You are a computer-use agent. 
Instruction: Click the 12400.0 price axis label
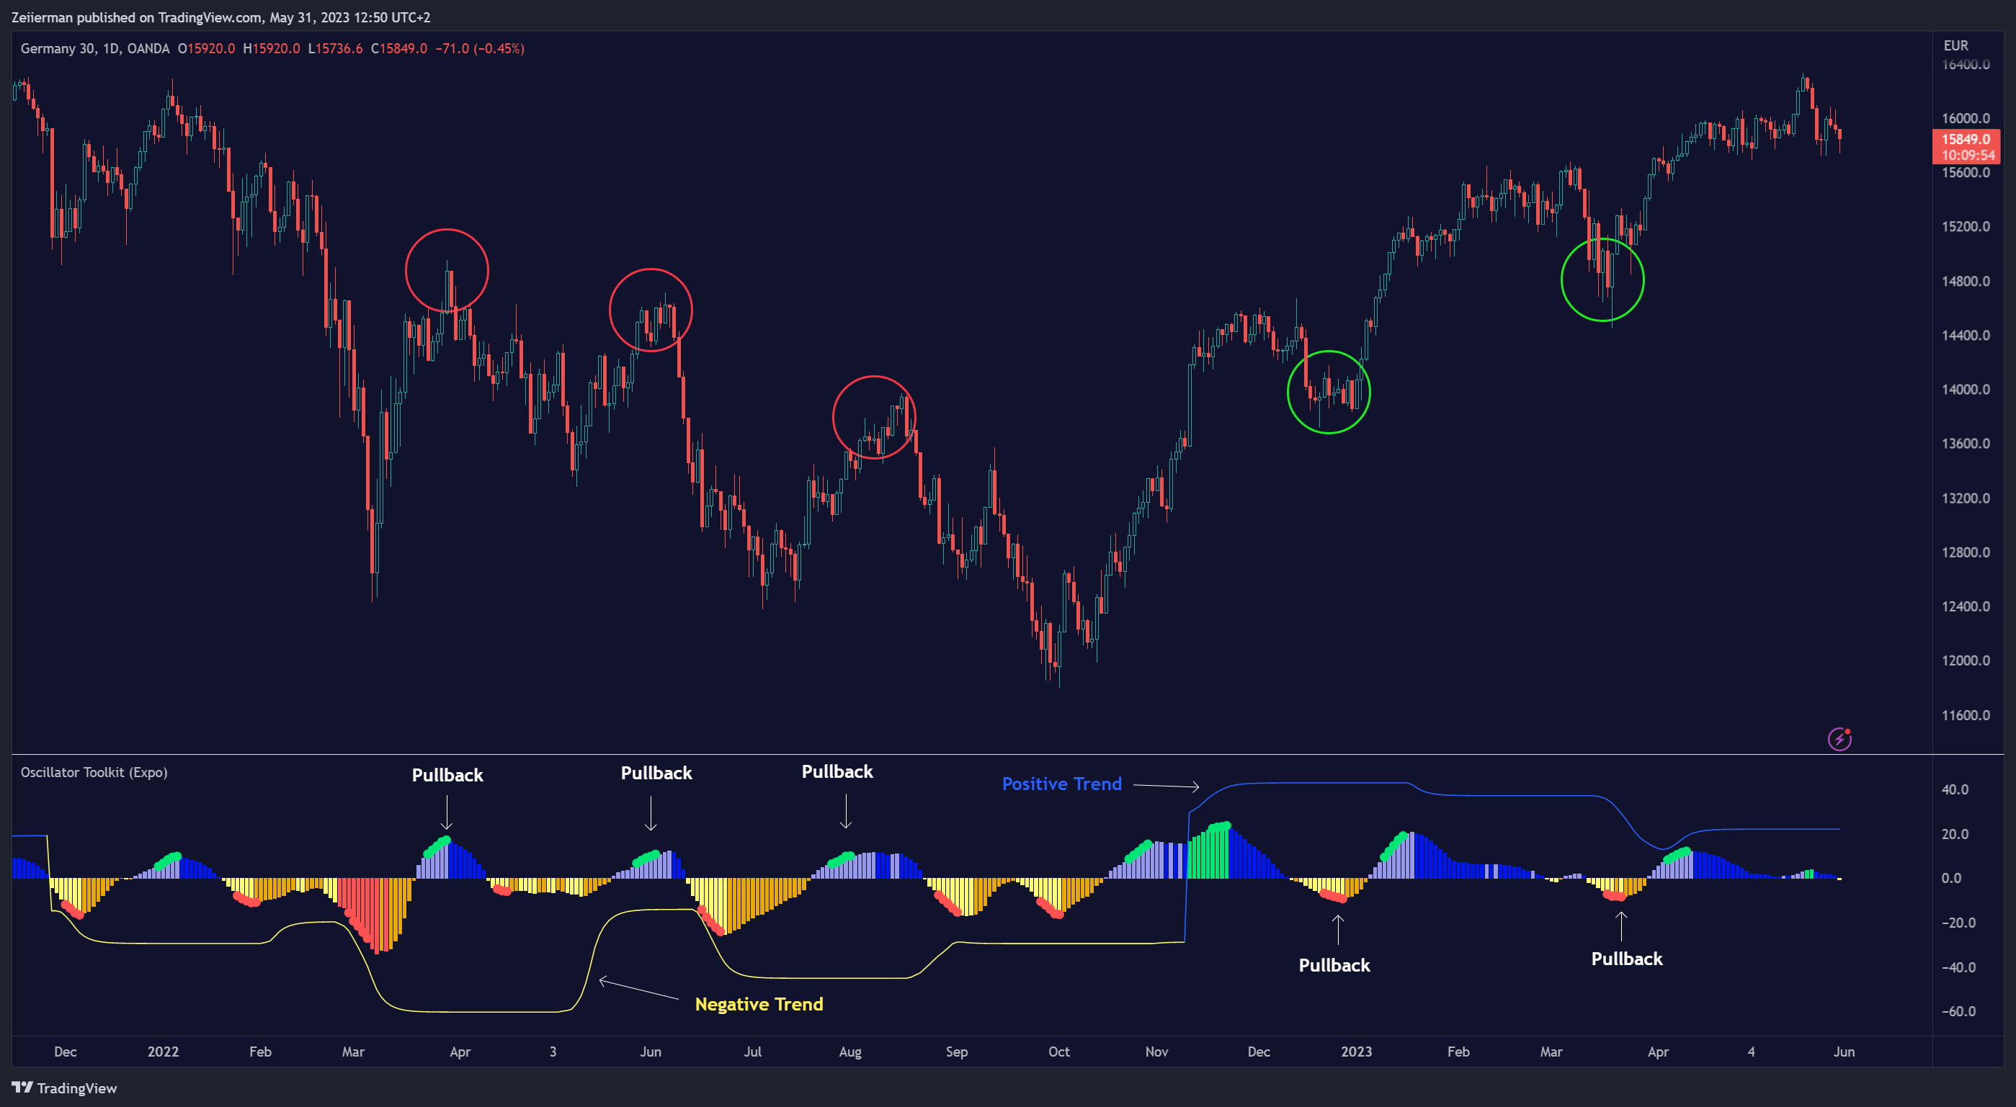pyautogui.click(x=1965, y=606)
